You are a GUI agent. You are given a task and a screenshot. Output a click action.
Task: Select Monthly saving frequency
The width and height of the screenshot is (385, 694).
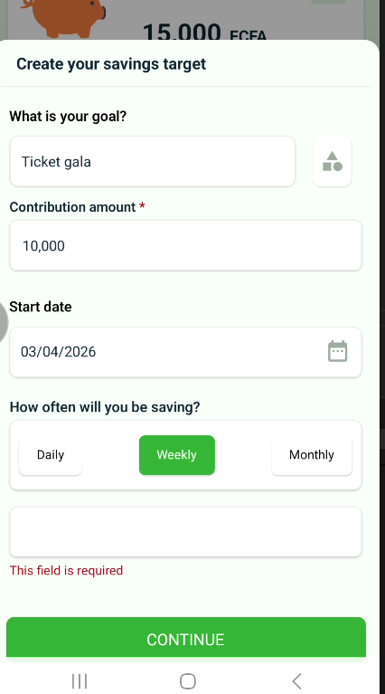[x=312, y=455]
